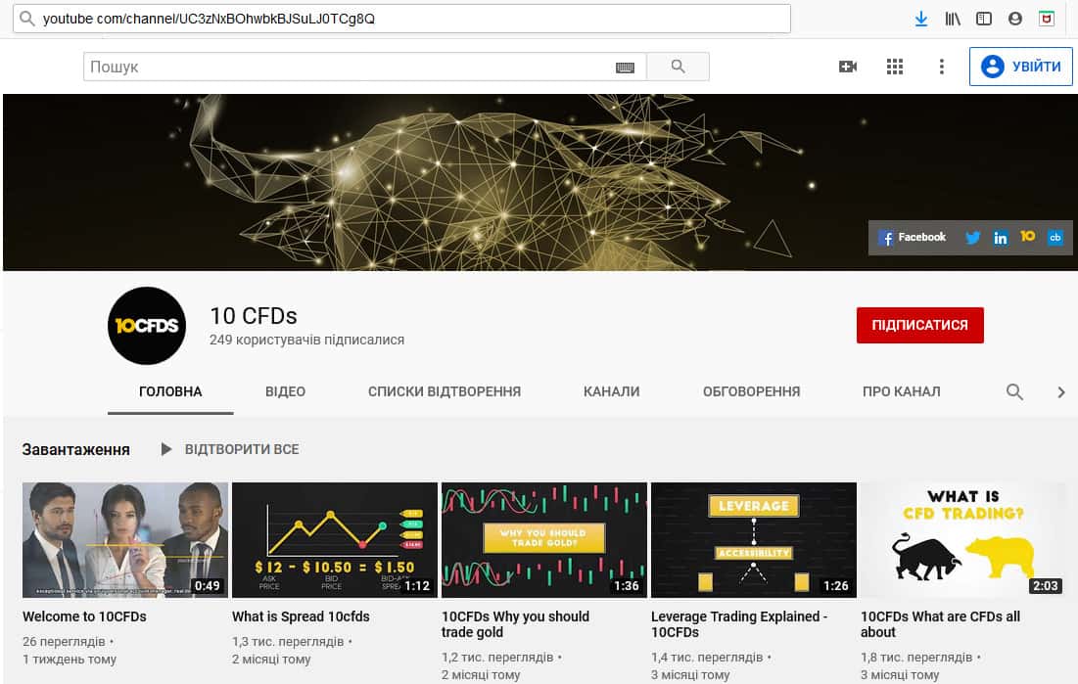Select the СПИСКИ ВІДТВОРЕННЯ tab
The image size is (1078, 684).
point(445,391)
